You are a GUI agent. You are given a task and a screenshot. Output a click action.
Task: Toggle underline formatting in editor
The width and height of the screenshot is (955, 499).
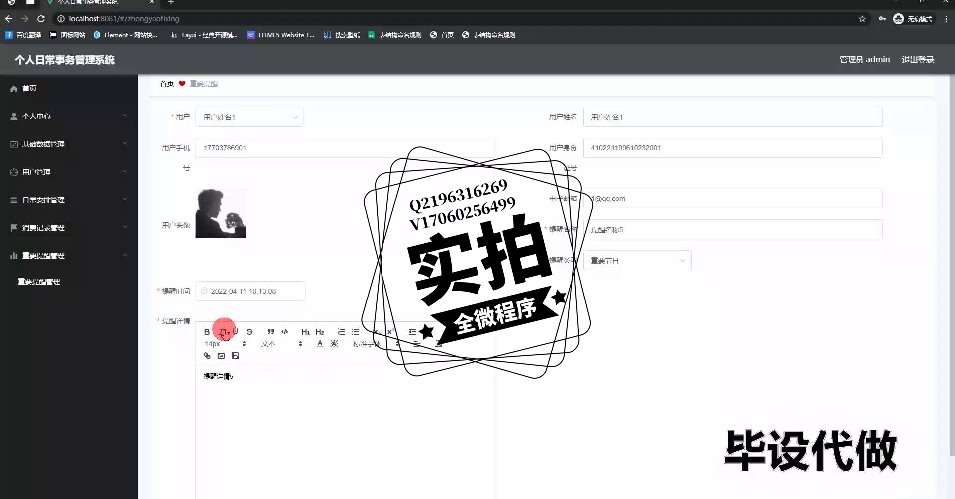tap(235, 332)
